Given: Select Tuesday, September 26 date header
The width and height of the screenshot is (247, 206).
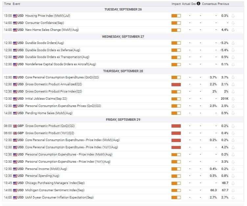Looking at the screenshot, I should tap(123, 10).
